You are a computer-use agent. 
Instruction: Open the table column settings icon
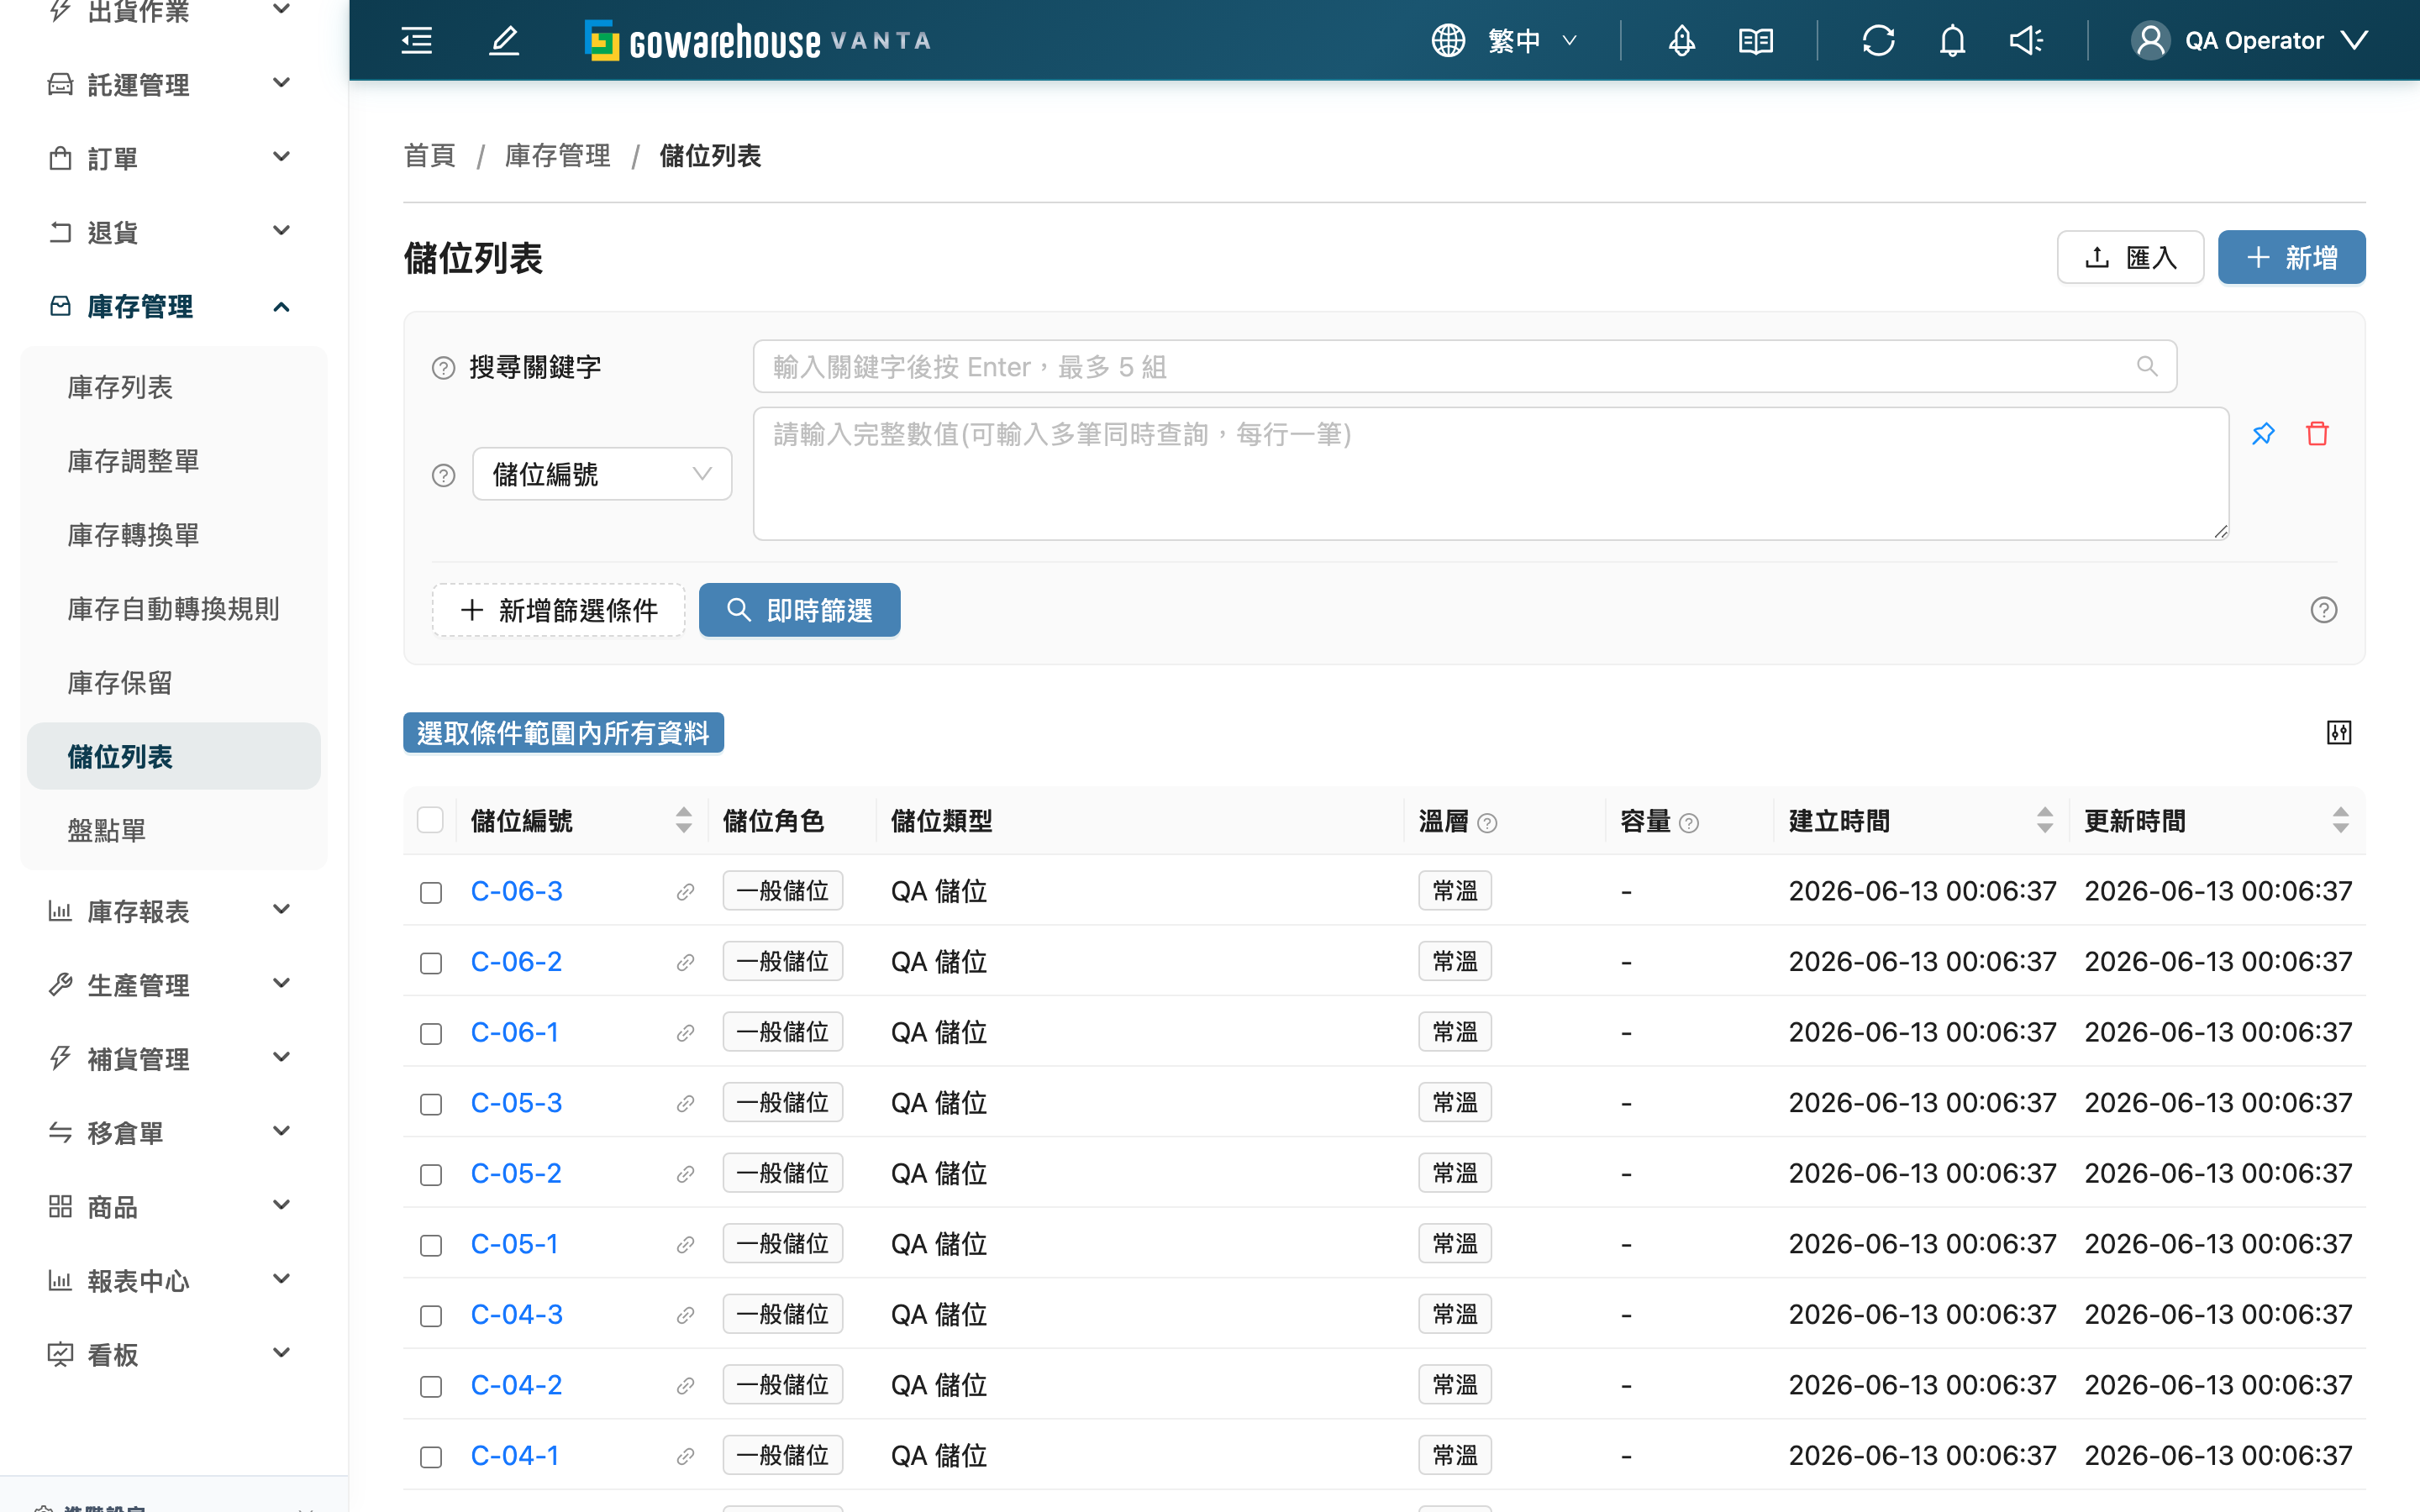click(x=2339, y=733)
